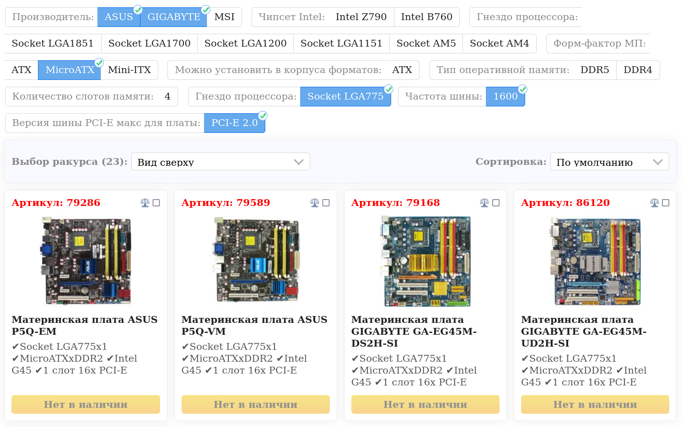Select the Mini-ITX form-factor filter

(x=129, y=70)
